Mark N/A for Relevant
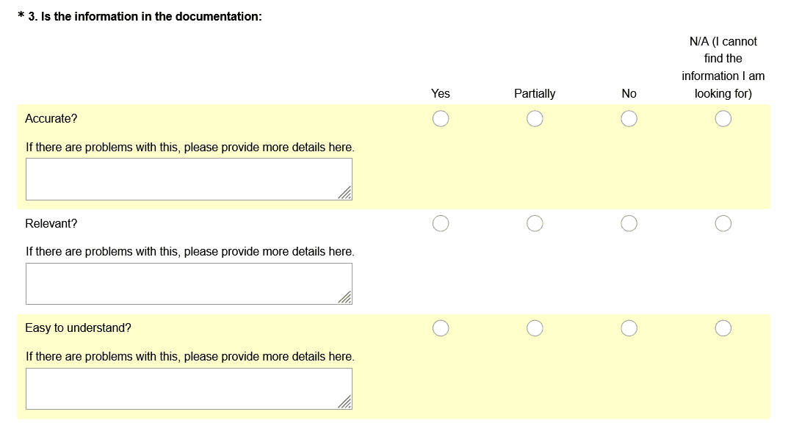 click(x=723, y=223)
